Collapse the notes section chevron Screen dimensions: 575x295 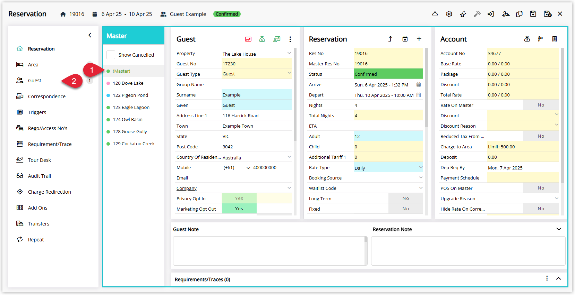coord(559,229)
